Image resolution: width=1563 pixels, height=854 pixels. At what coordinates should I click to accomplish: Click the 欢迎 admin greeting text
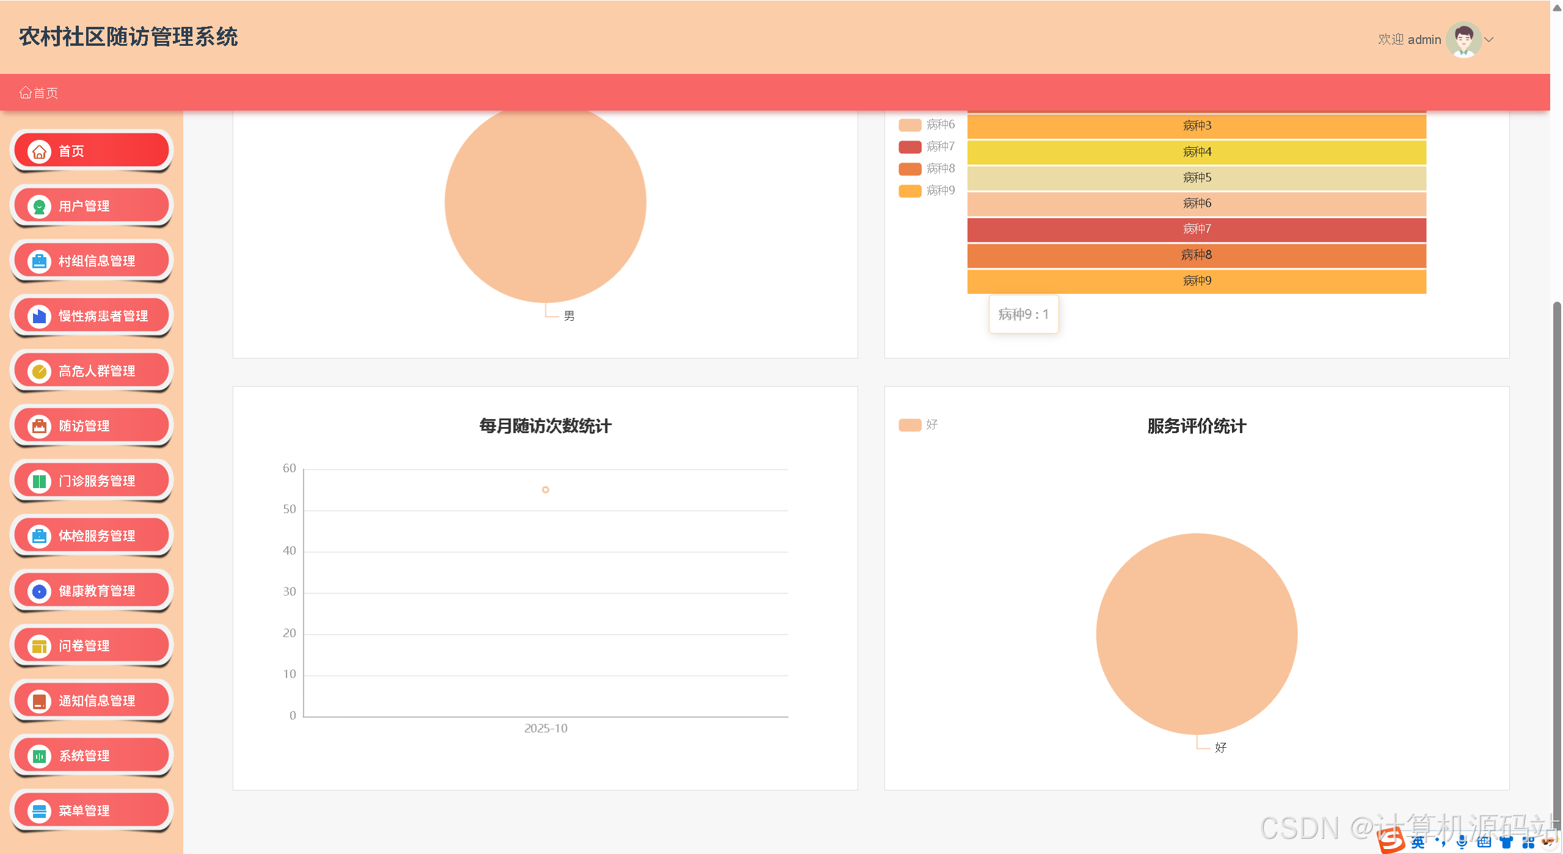(1409, 40)
